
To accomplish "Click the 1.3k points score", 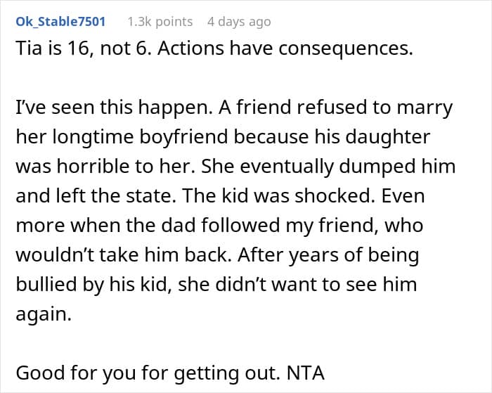I will [x=160, y=22].
